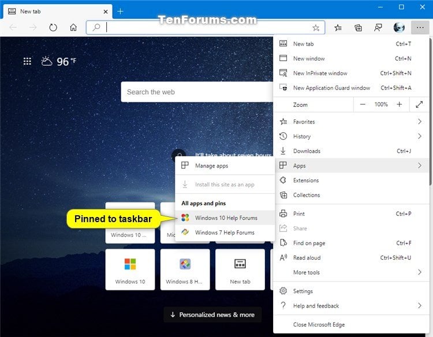Image resolution: width=433 pixels, height=337 pixels.
Task: Open Downloads from menu
Action: [x=350, y=151]
